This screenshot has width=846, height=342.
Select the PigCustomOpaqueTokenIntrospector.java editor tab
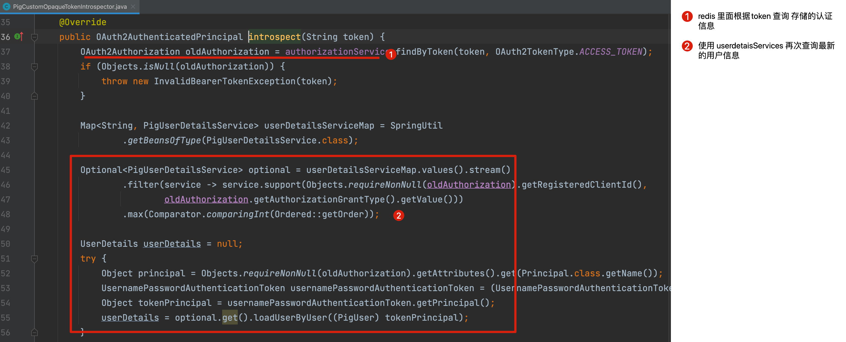pyautogui.click(x=69, y=6)
